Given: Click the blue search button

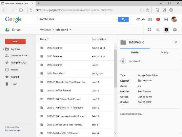Looking at the screenshot, I should point(123,19).
